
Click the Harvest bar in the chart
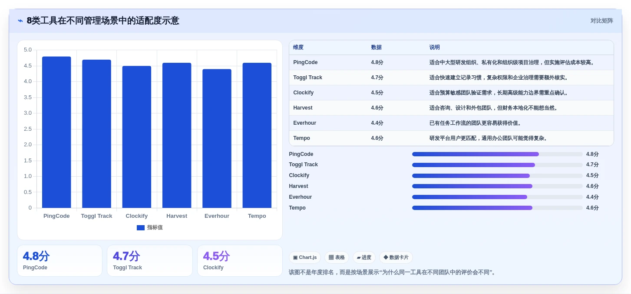pos(177,135)
